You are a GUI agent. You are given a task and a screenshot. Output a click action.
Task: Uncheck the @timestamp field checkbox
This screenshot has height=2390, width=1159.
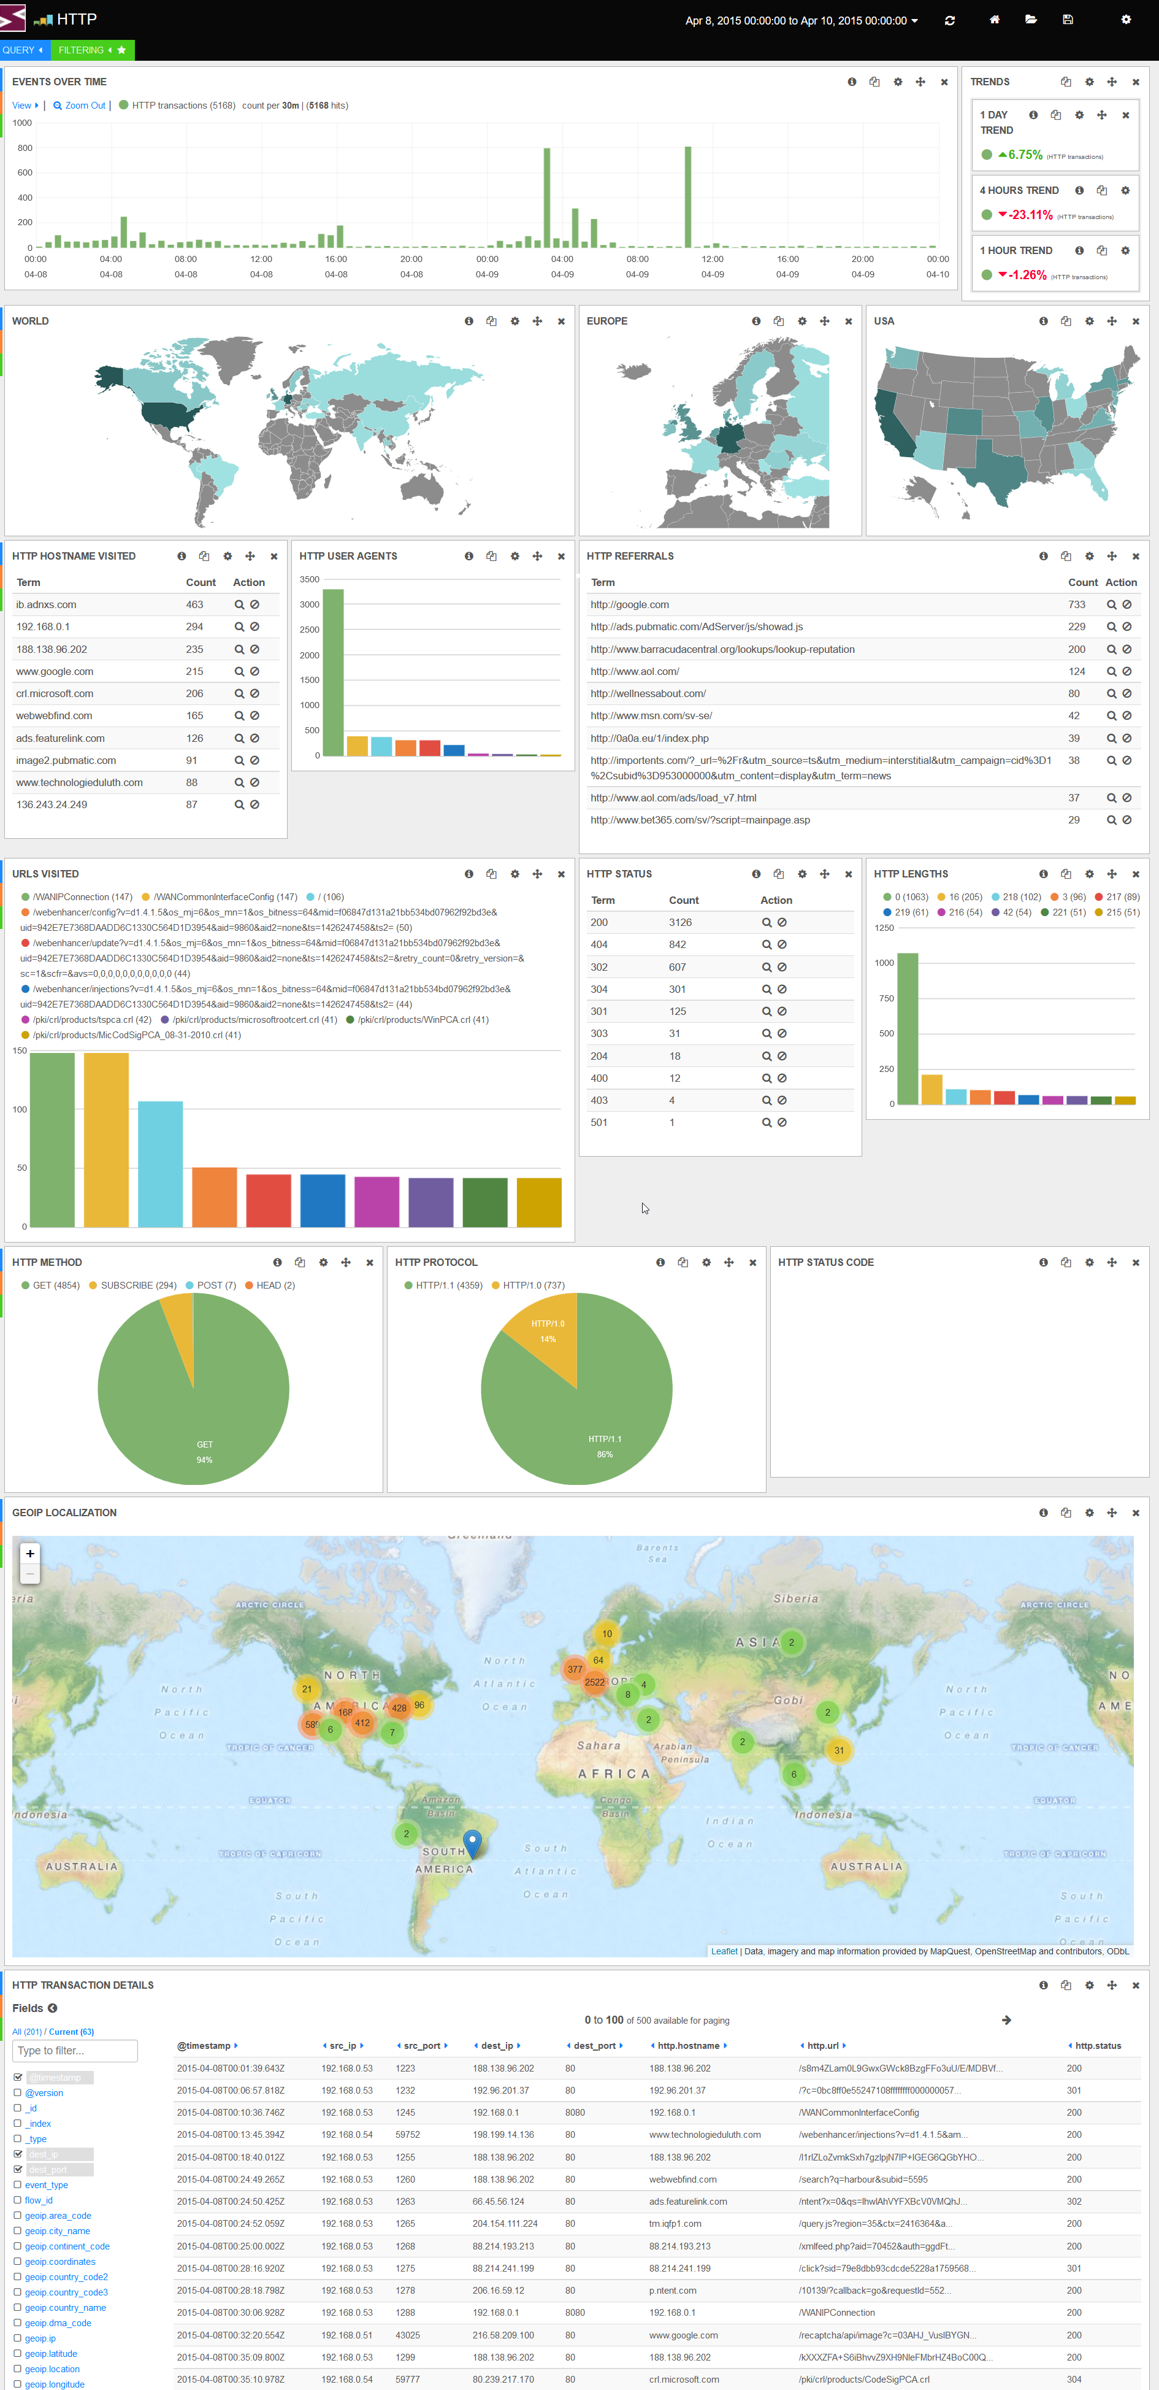coord(18,2077)
